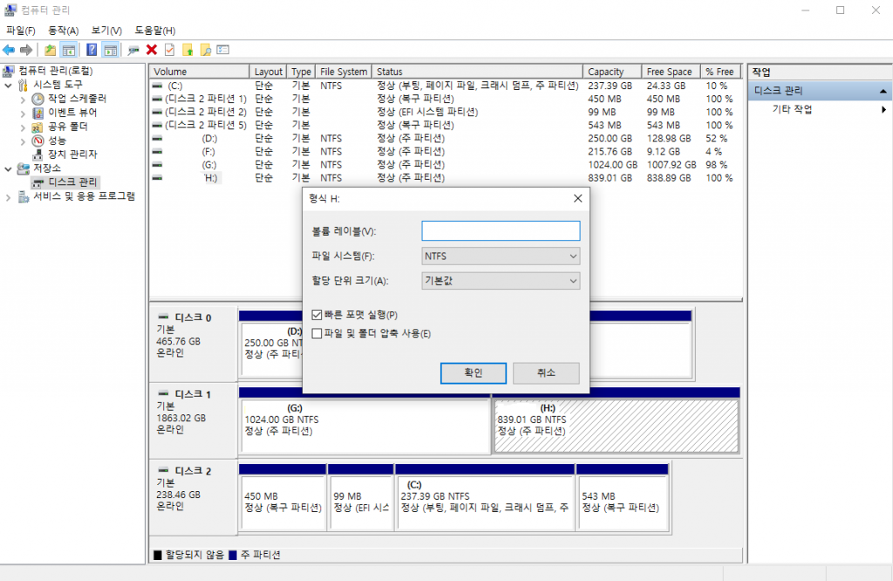Open the 도움말(H) menu
The height and width of the screenshot is (581, 893).
coord(155,31)
